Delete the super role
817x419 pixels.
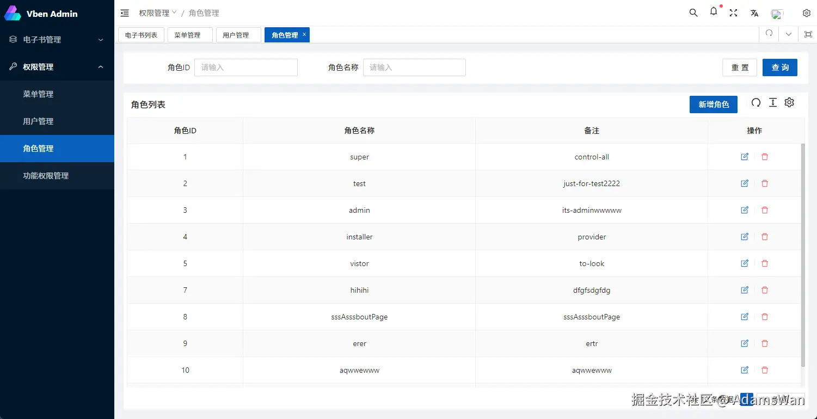coord(765,157)
